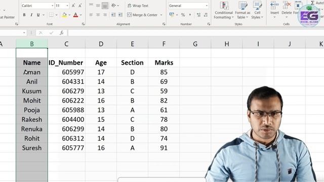This screenshot has width=324, height=182.
Task: Click the Insert Function fx button
Action: (x=62, y=33)
